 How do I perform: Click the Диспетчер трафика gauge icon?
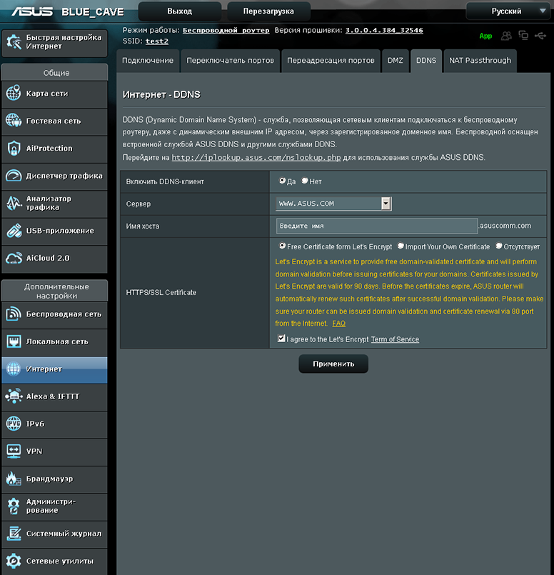(x=14, y=176)
